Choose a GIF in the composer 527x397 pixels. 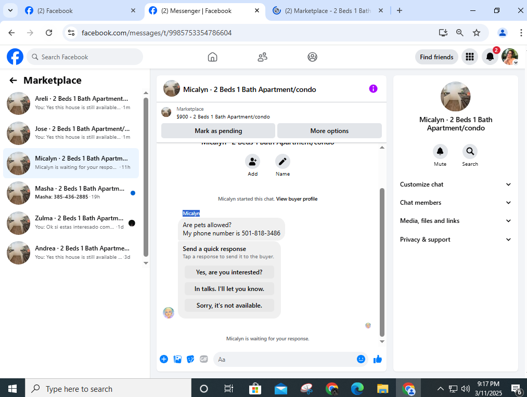click(x=204, y=360)
